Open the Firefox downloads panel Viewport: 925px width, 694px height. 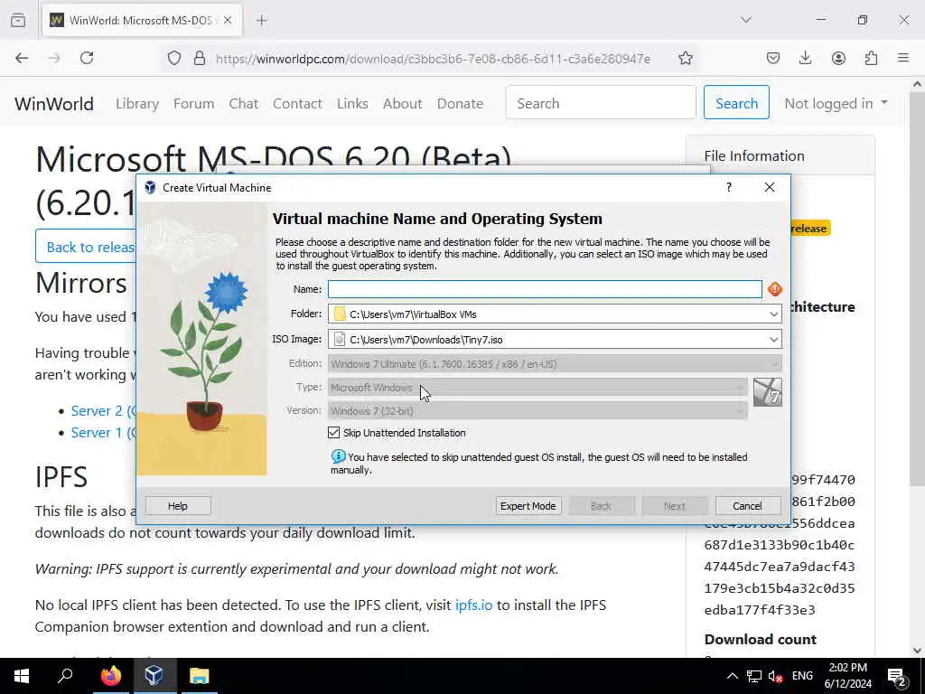coord(805,58)
